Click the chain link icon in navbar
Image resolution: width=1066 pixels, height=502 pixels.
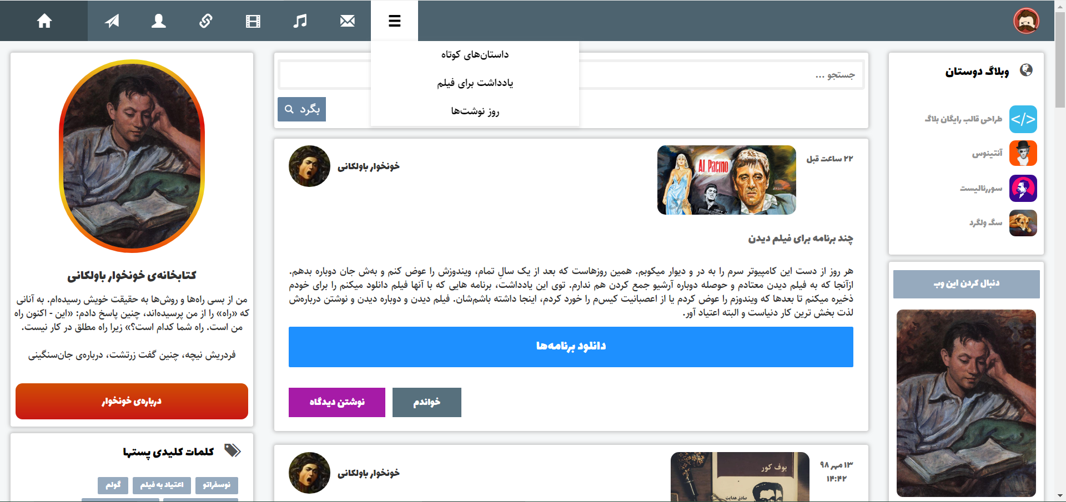point(206,21)
